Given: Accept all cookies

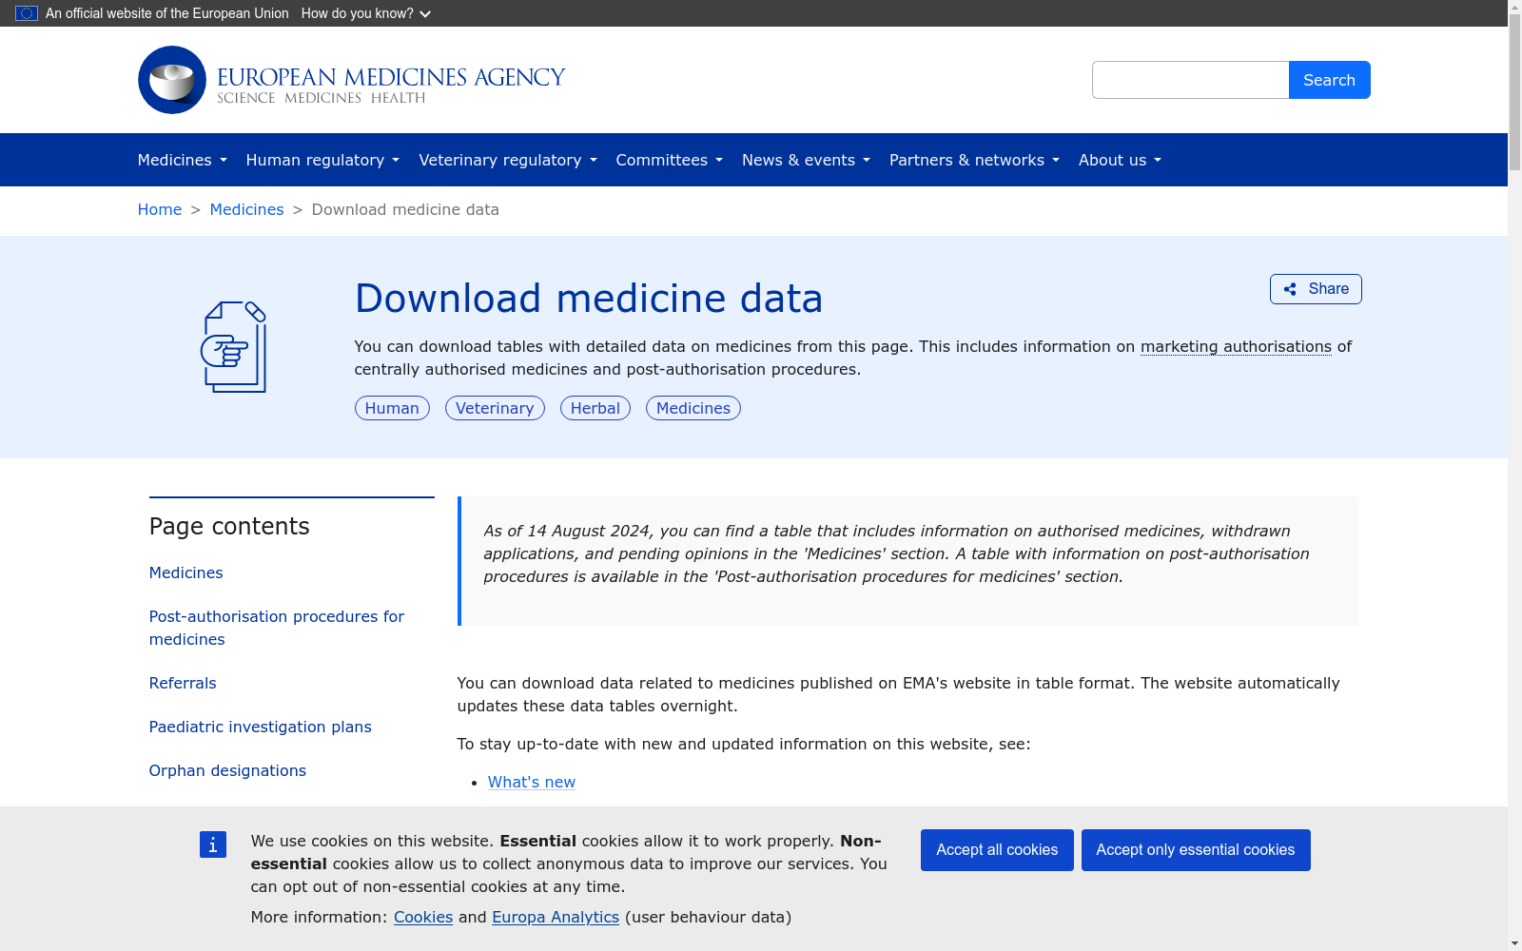Looking at the screenshot, I should 996,850.
